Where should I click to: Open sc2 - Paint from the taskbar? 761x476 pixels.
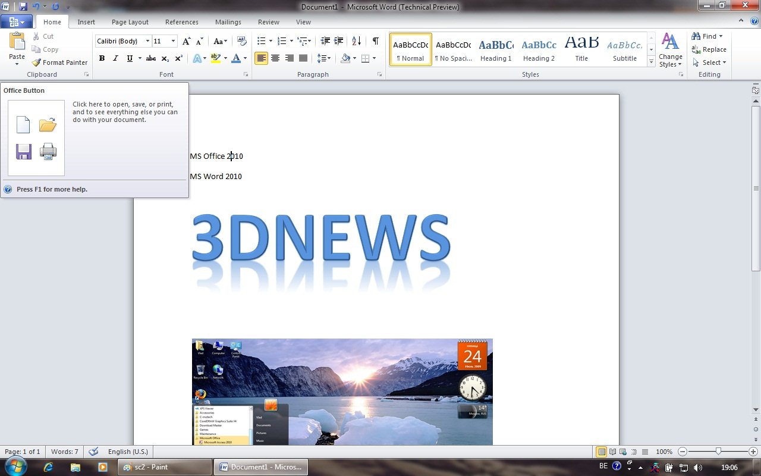click(165, 467)
